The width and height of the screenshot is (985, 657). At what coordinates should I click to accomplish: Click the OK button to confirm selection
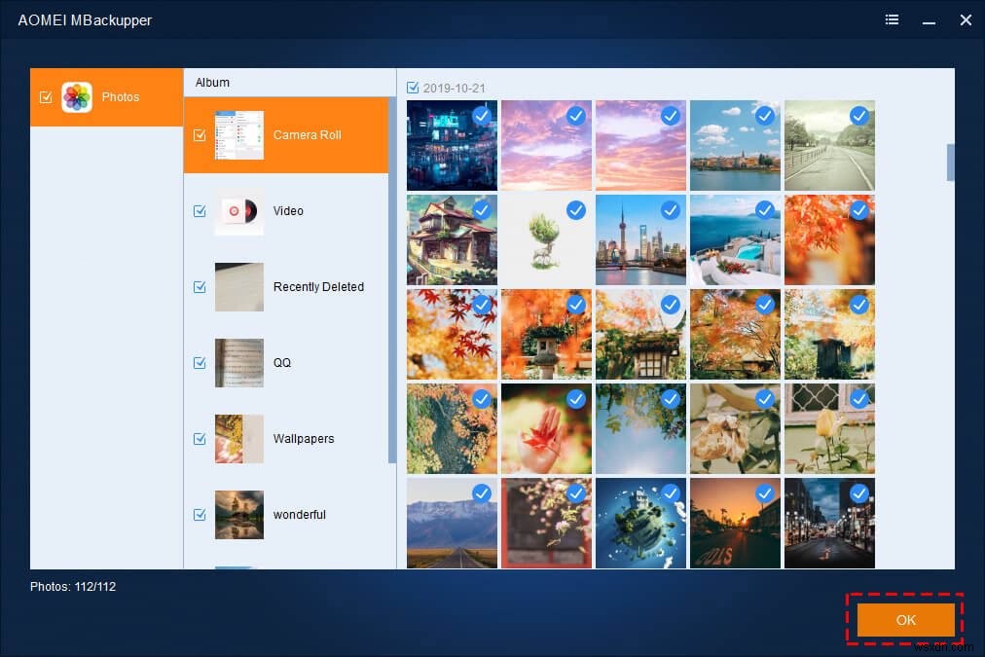point(904,619)
